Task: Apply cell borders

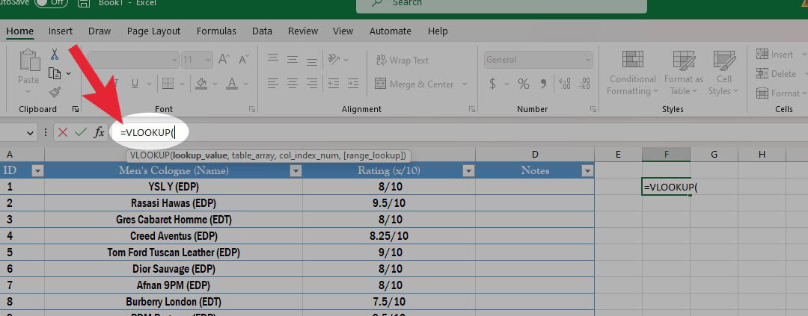Action: 168,84
